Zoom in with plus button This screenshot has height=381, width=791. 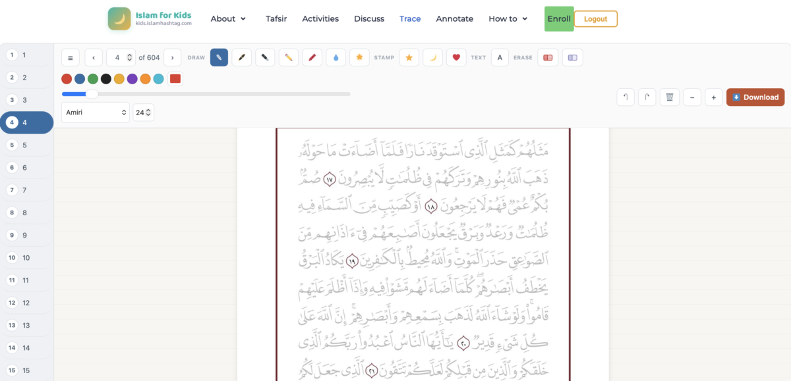click(713, 97)
